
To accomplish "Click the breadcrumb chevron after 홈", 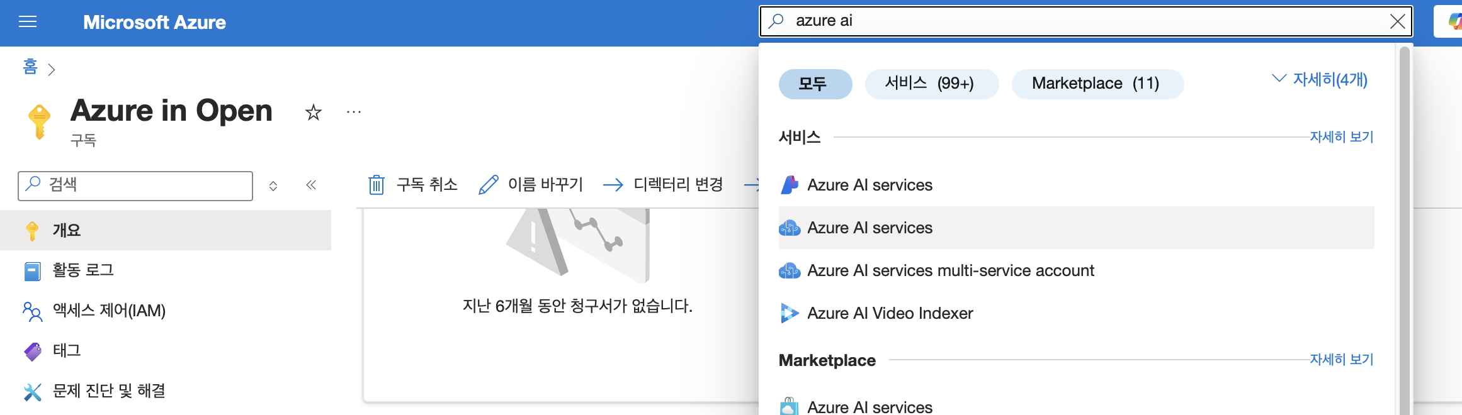I will pyautogui.click(x=52, y=70).
